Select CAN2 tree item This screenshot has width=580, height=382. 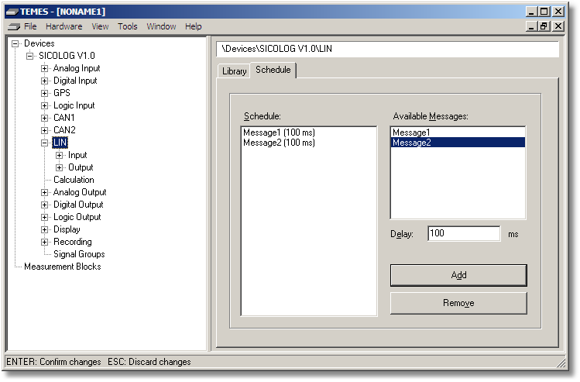64,130
